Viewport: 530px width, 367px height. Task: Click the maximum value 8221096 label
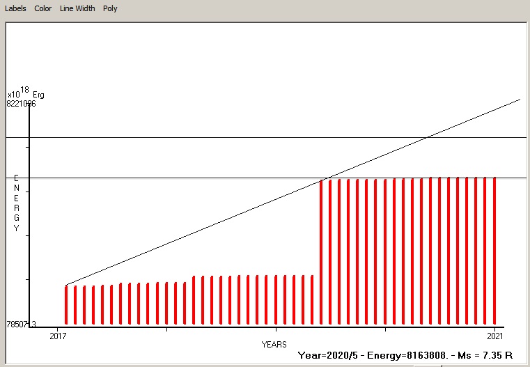[21, 104]
